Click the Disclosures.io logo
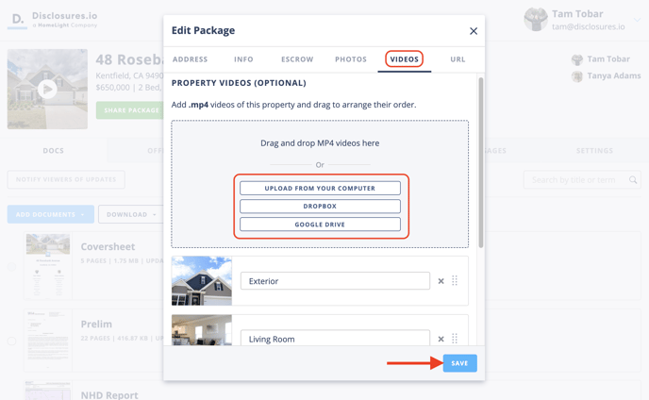 tap(52, 20)
